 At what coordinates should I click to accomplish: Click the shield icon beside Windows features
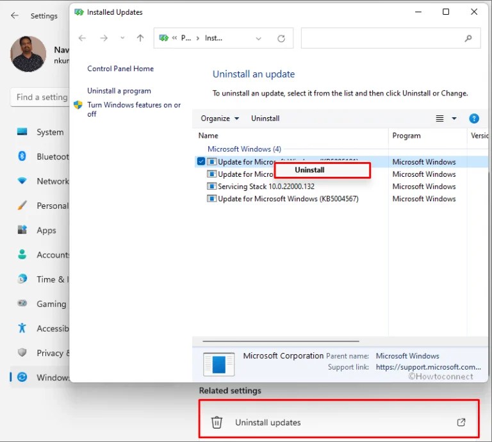pyautogui.click(x=78, y=105)
